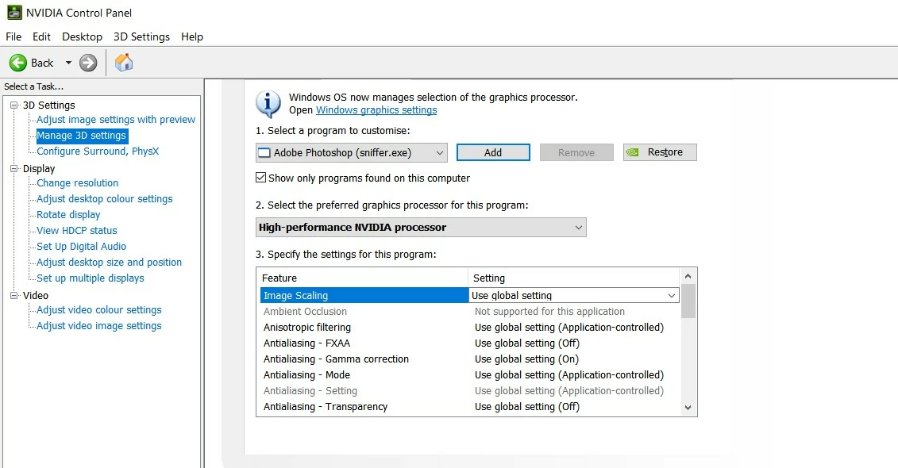898x468 pixels.
Task: Click the Adobe Photoshop program icon in dropdown
Action: pyautogui.click(x=264, y=153)
